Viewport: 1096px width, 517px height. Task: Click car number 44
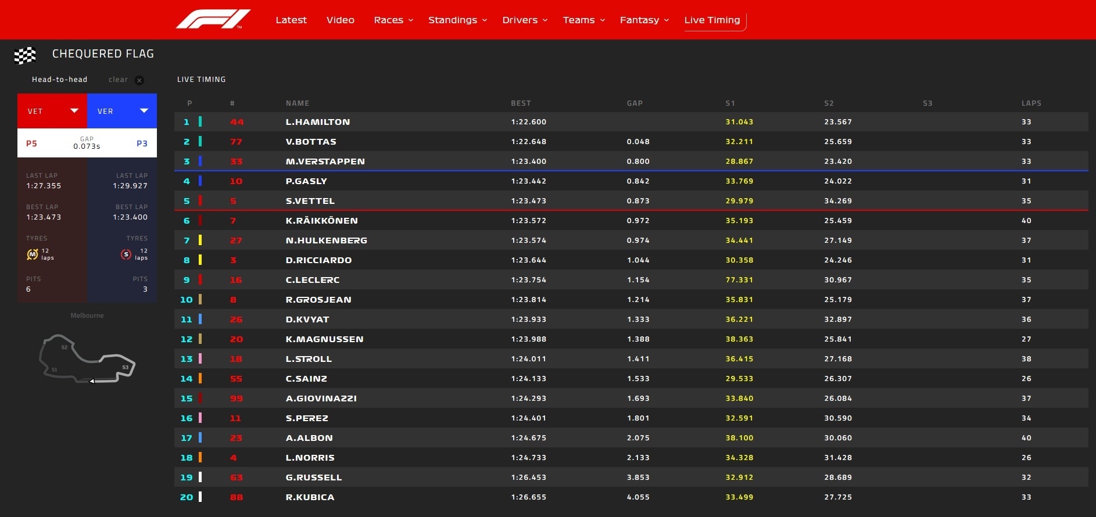pyautogui.click(x=237, y=122)
